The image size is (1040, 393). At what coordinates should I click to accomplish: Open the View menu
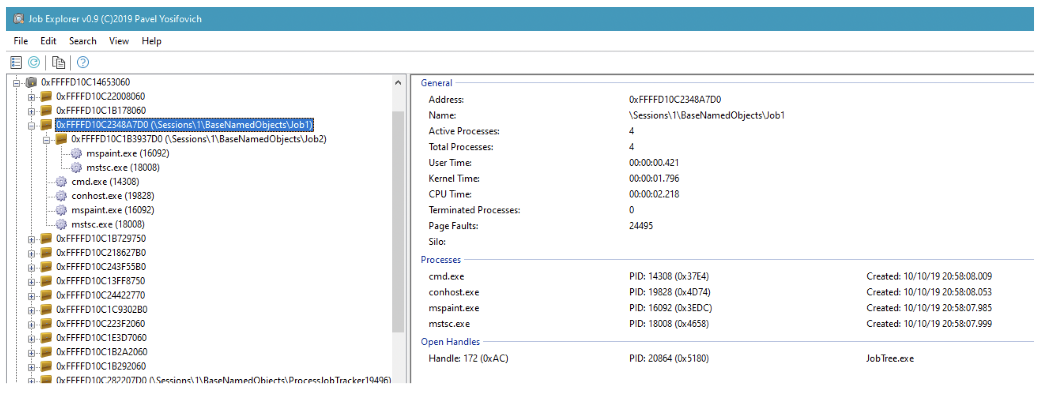pyautogui.click(x=119, y=41)
